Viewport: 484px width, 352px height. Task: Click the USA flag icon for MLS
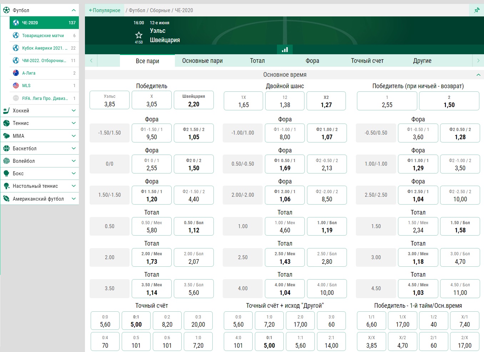pyautogui.click(x=16, y=85)
